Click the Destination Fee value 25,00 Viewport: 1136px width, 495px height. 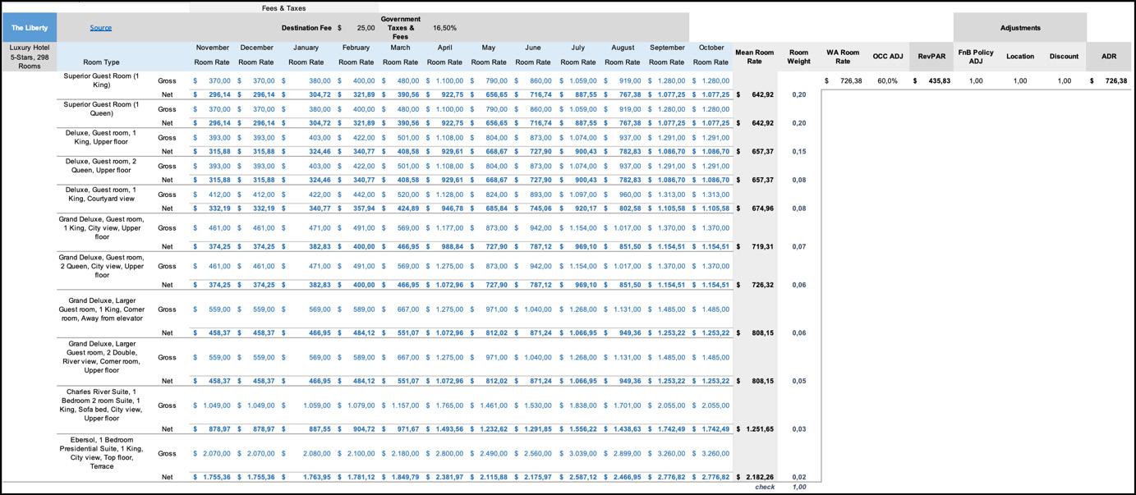(x=366, y=28)
